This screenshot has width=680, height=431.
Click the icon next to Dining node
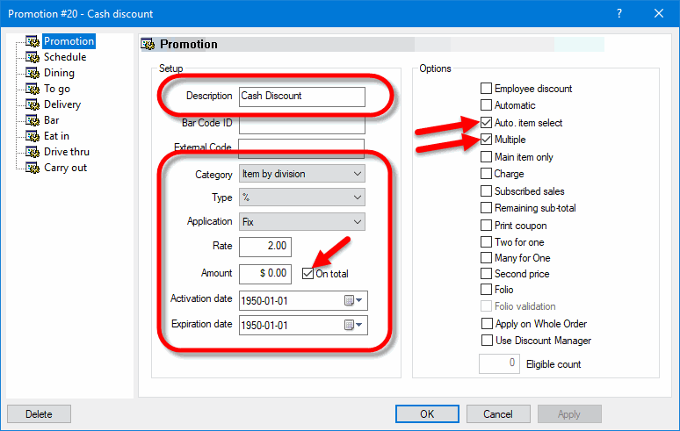(33, 73)
